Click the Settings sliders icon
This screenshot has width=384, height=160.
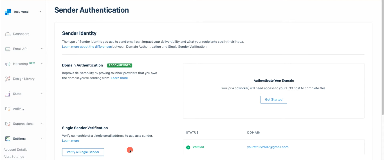coord(8,139)
